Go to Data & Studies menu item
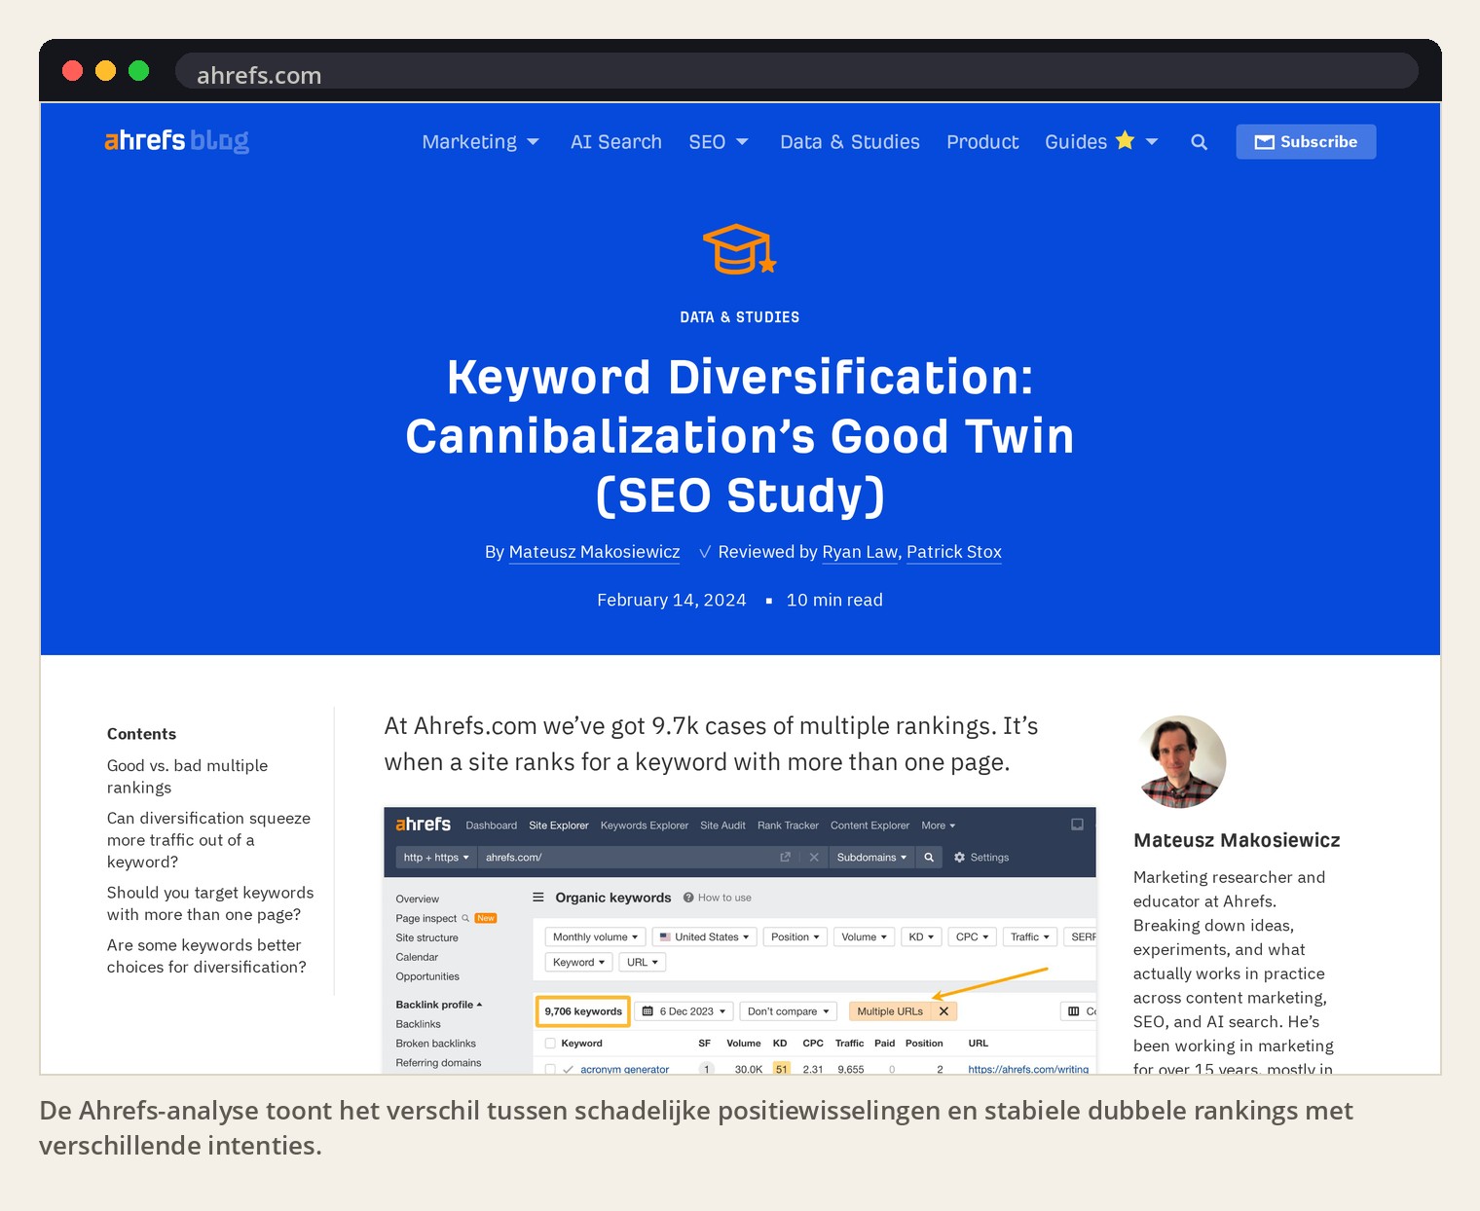 pyautogui.click(x=849, y=142)
